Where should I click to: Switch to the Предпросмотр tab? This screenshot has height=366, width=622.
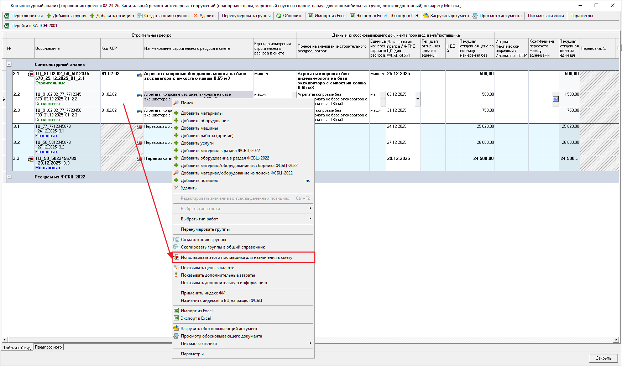click(x=48, y=347)
